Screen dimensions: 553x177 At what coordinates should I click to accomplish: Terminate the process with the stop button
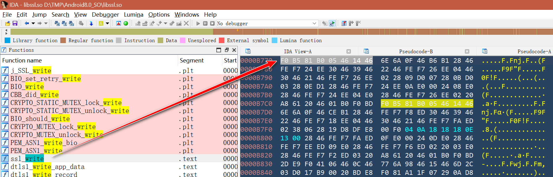[212, 23]
